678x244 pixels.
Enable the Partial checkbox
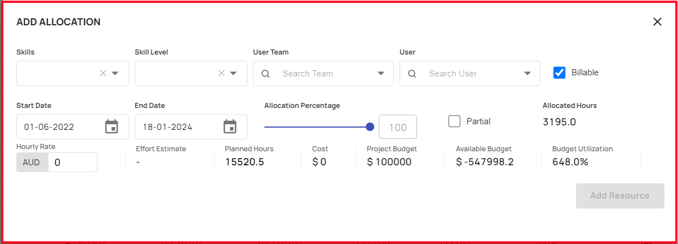click(454, 121)
